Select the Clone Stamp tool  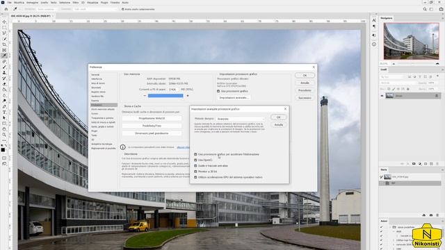click(4, 73)
